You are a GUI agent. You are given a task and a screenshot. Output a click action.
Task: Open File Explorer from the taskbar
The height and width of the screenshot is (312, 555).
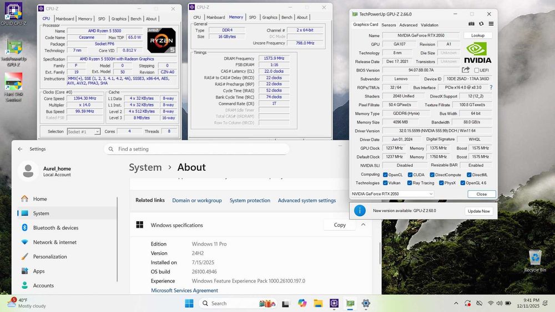tap(318, 303)
